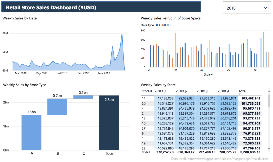Image resolution: width=273 pixels, height=162 pixels.
Task: Click the sort arrow under the Total column header
Action: (x=240, y=94)
